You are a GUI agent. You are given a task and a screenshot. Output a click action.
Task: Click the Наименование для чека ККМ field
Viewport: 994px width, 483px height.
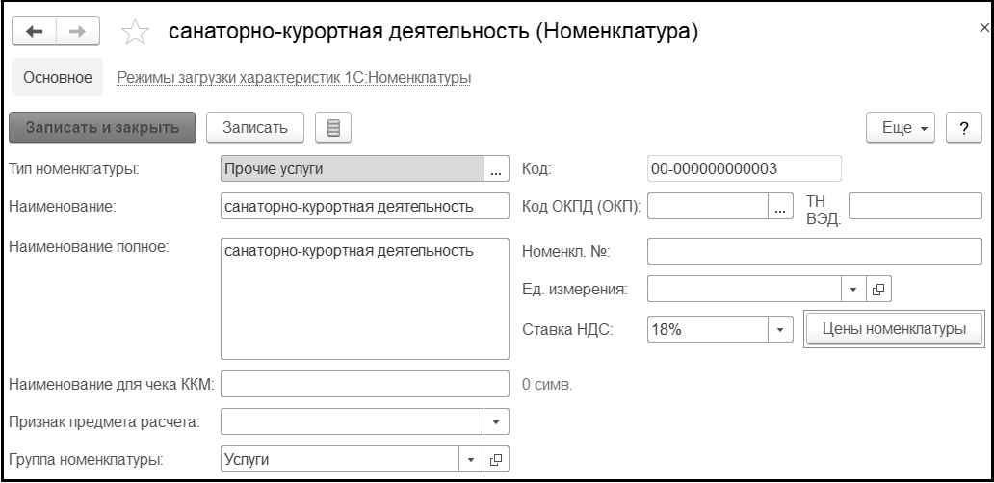pos(365,384)
